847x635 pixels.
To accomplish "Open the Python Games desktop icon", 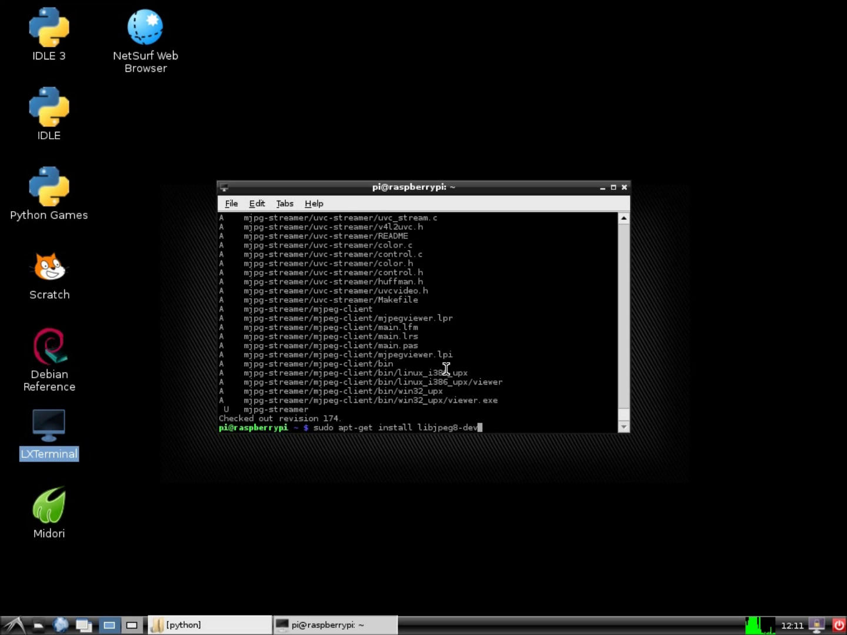I will coord(49,193).
